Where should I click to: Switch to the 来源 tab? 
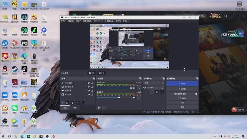pos(65,108)
